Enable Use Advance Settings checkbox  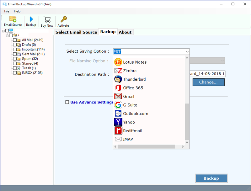coord(67,102)
